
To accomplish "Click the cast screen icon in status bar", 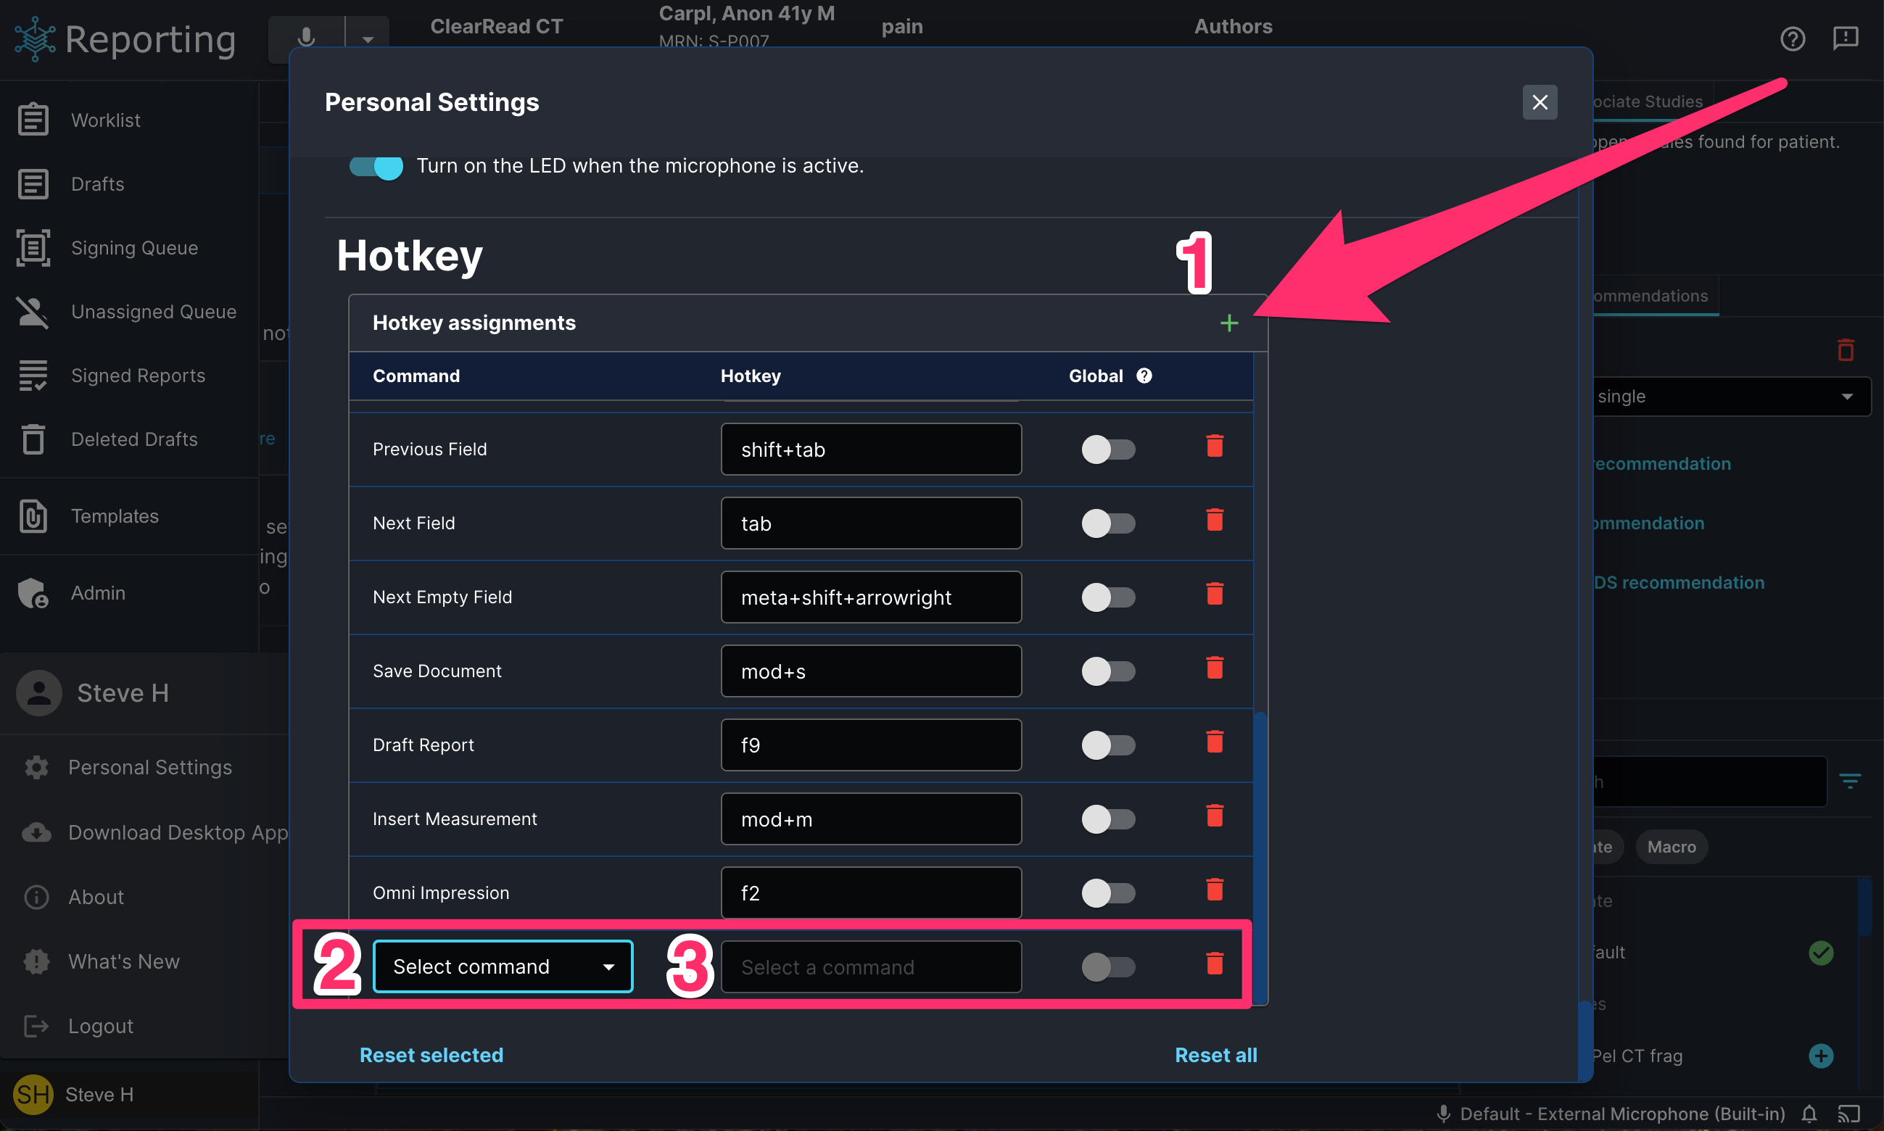I will [1849, 1114].
